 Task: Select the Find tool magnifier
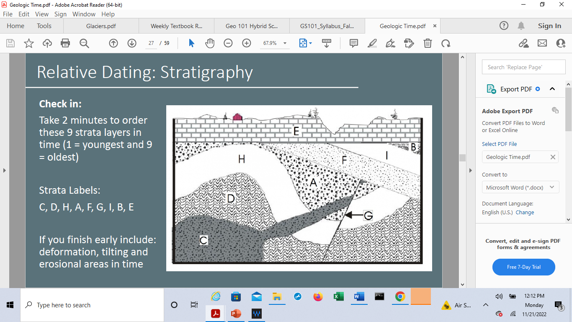pyautogui.click(x=85, y=43)
